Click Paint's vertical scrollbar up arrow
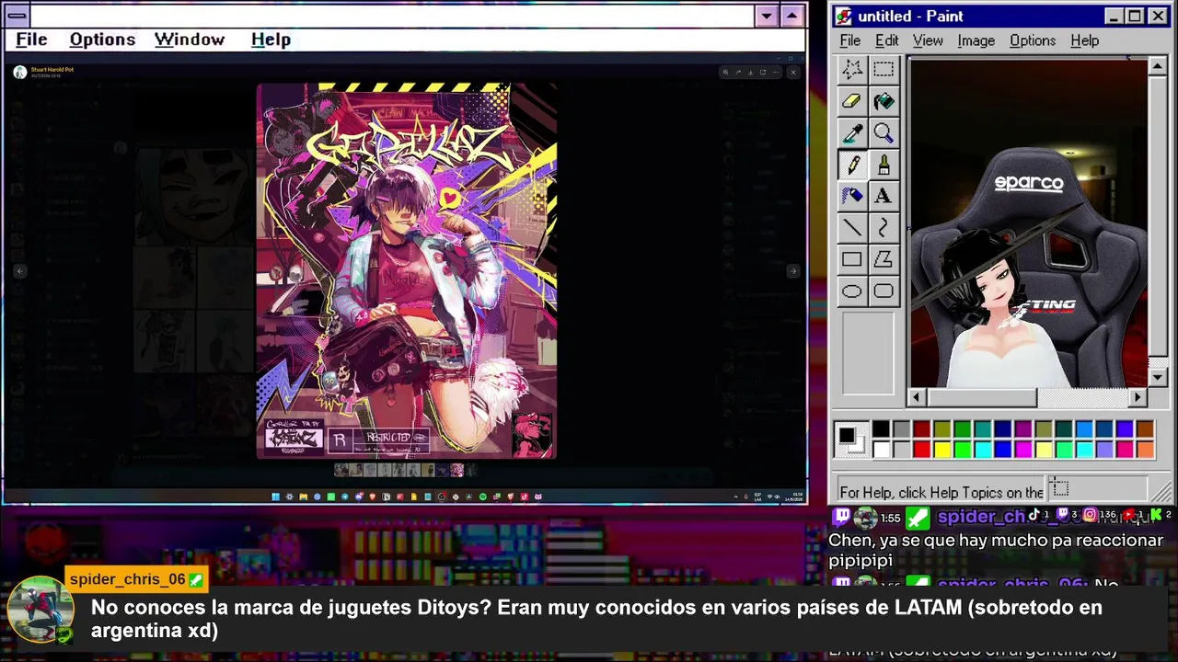The width and height of the screenshot is (1178, 662). pos(1158,67)
